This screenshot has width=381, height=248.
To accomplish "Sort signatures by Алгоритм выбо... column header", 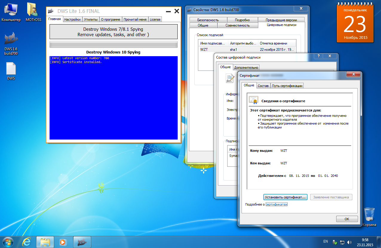I will [243, 43].
